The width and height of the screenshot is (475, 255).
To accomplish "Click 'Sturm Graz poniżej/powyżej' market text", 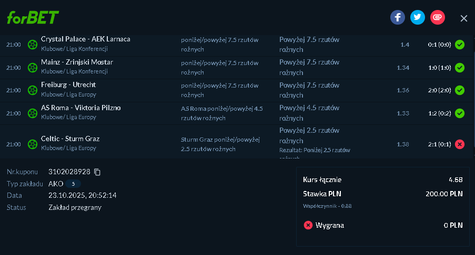I will (220, 140).
